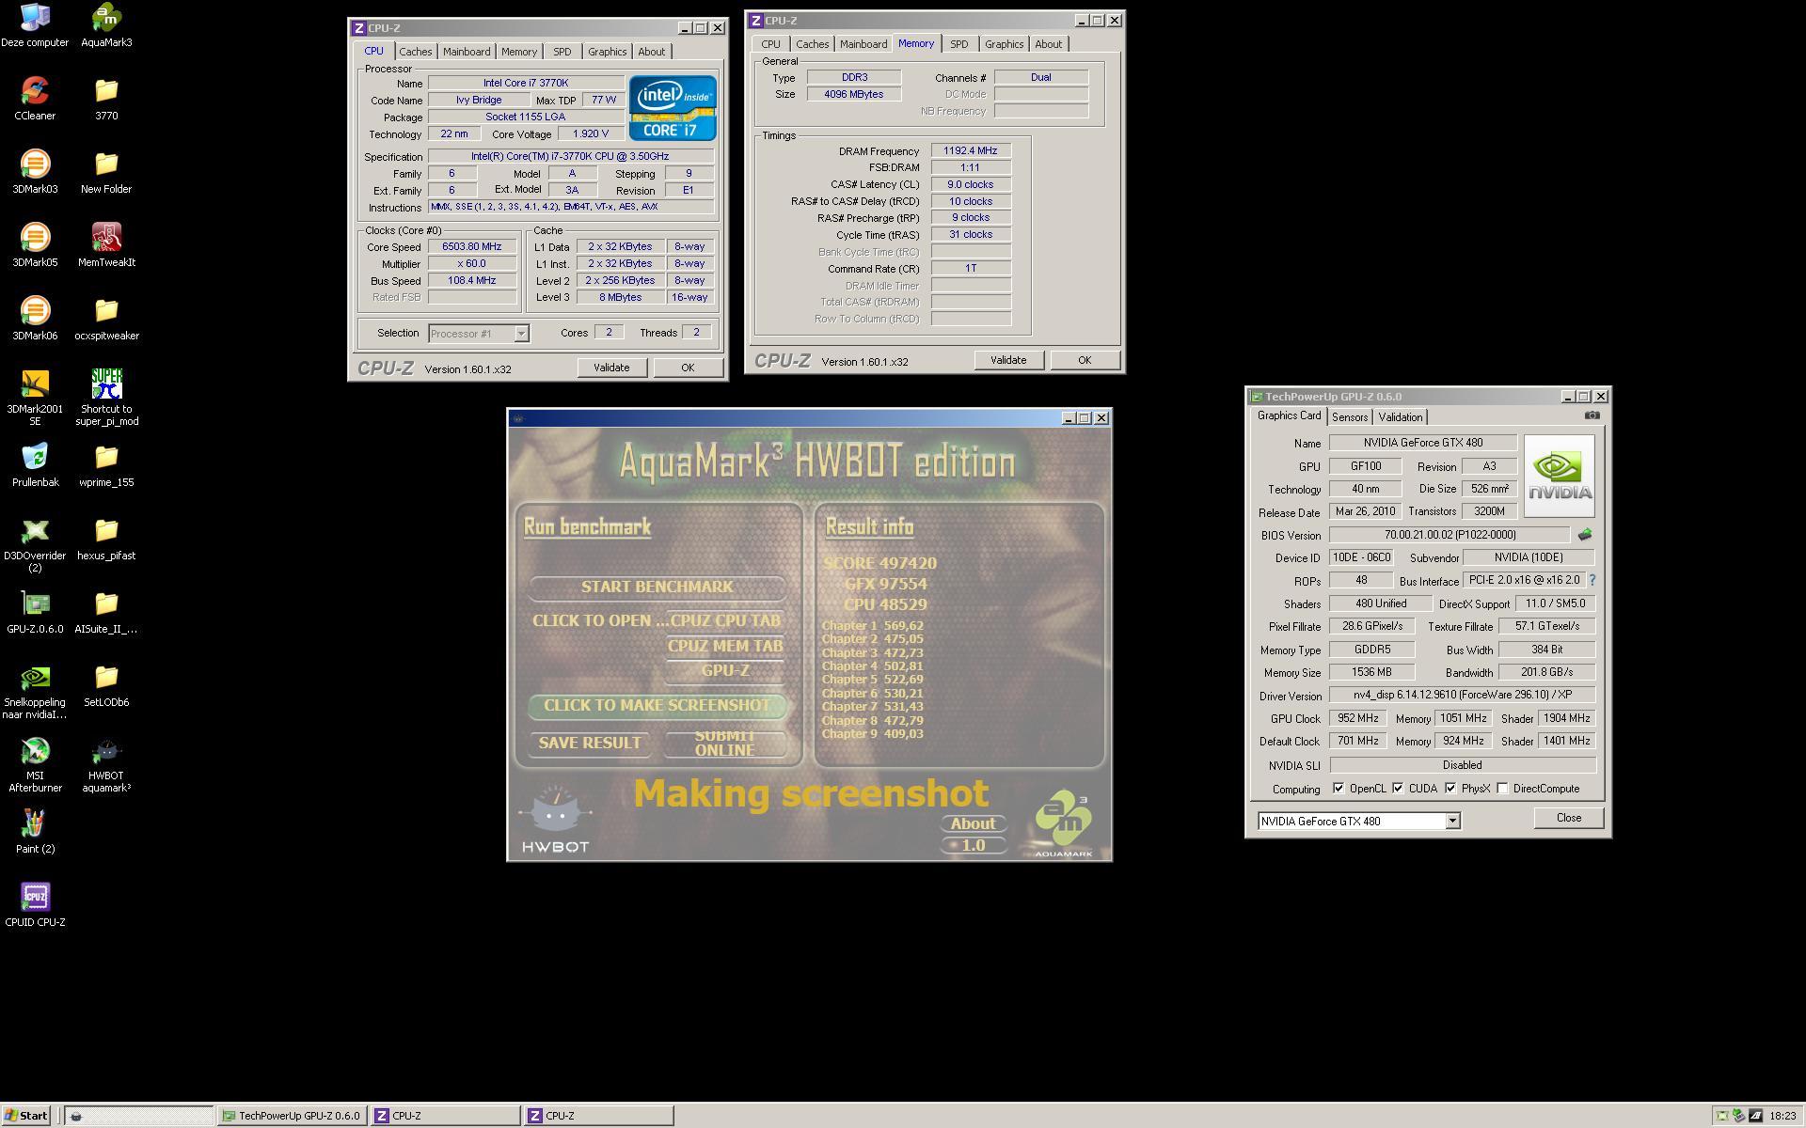Screen dimensions: 1806x1128
Task: Launch GPU-Z.0.6.0 desktop icon
Action: click(35, 611)
